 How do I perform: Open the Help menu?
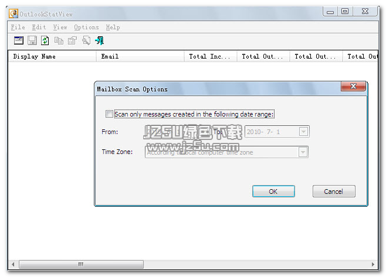(x=113, y=28)
